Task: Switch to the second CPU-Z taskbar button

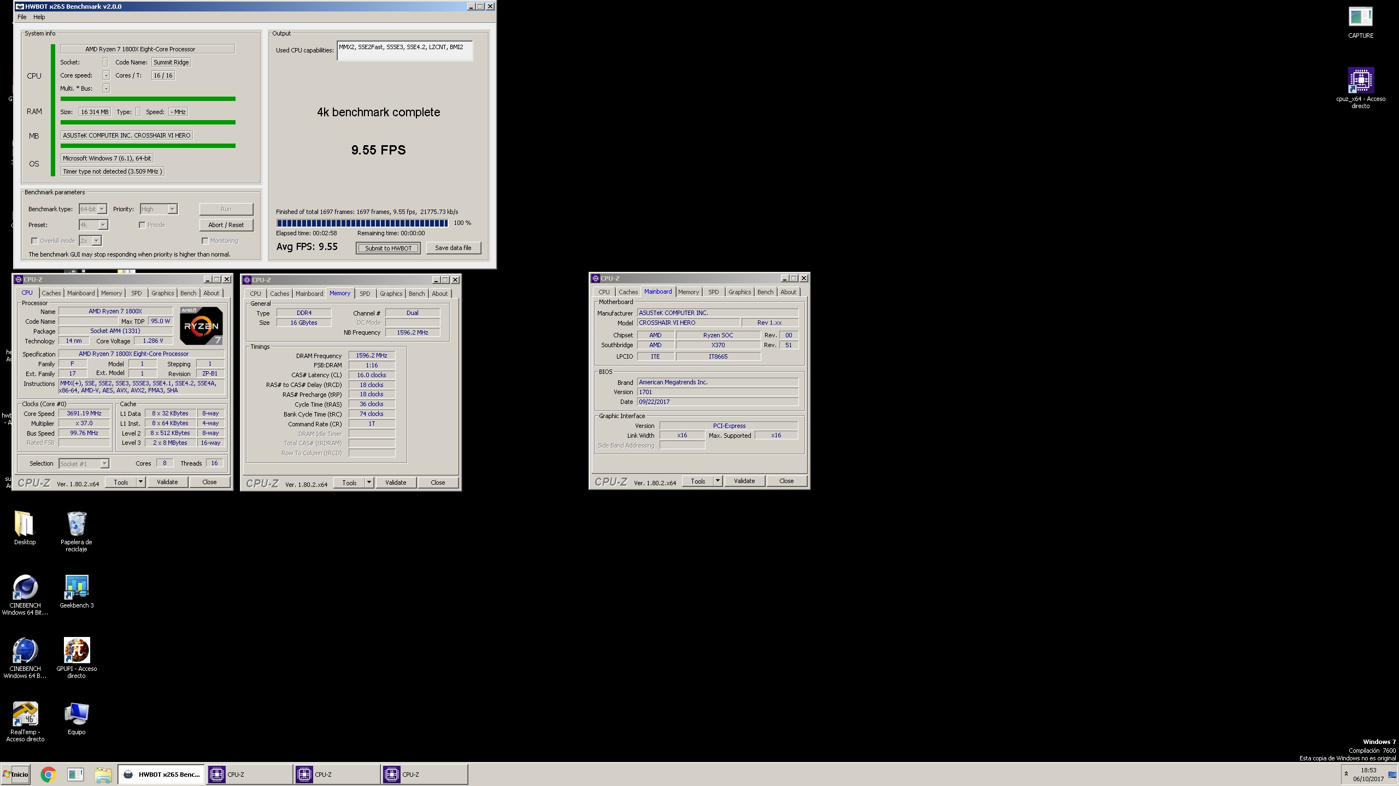Action: tap(337, 774)
